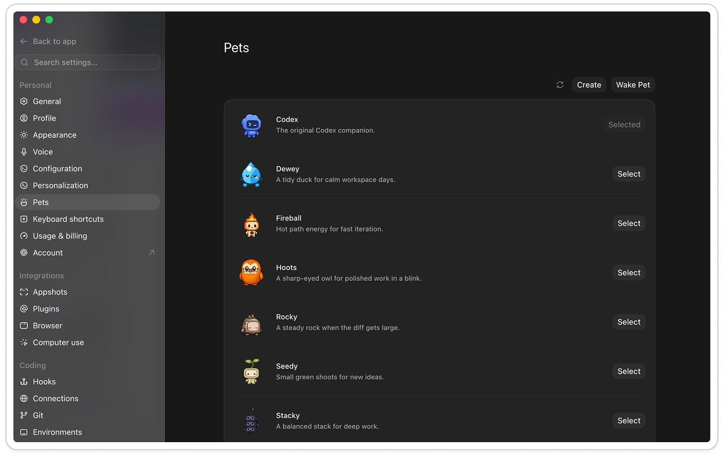The height and width of the screenshot is (455, 723).
Task: Click the search magnifier icon
Action: [x=24, y=62]
